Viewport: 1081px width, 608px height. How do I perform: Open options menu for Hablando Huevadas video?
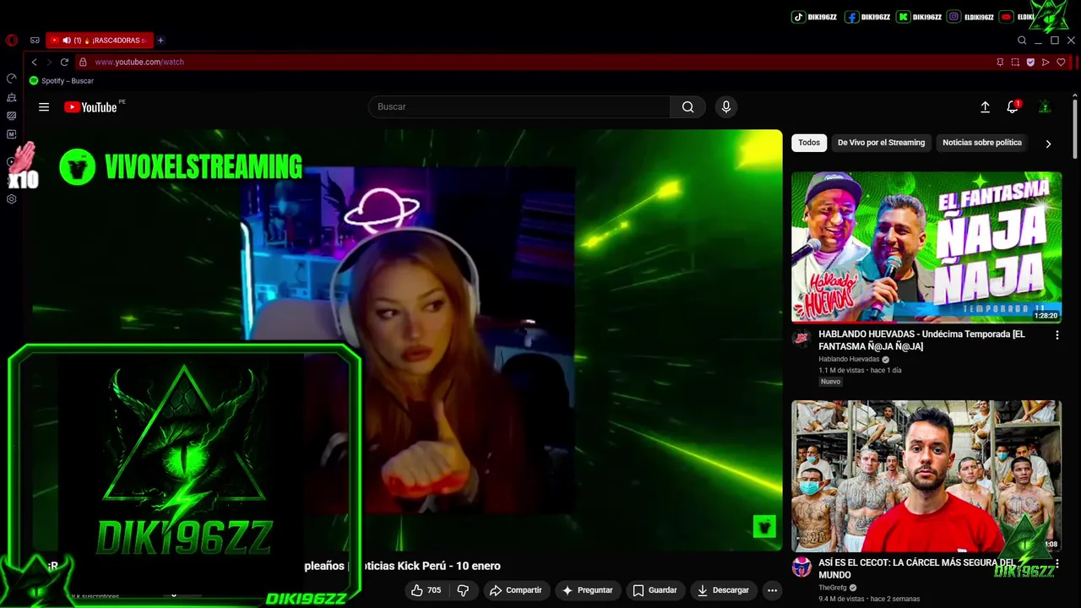1057,335
